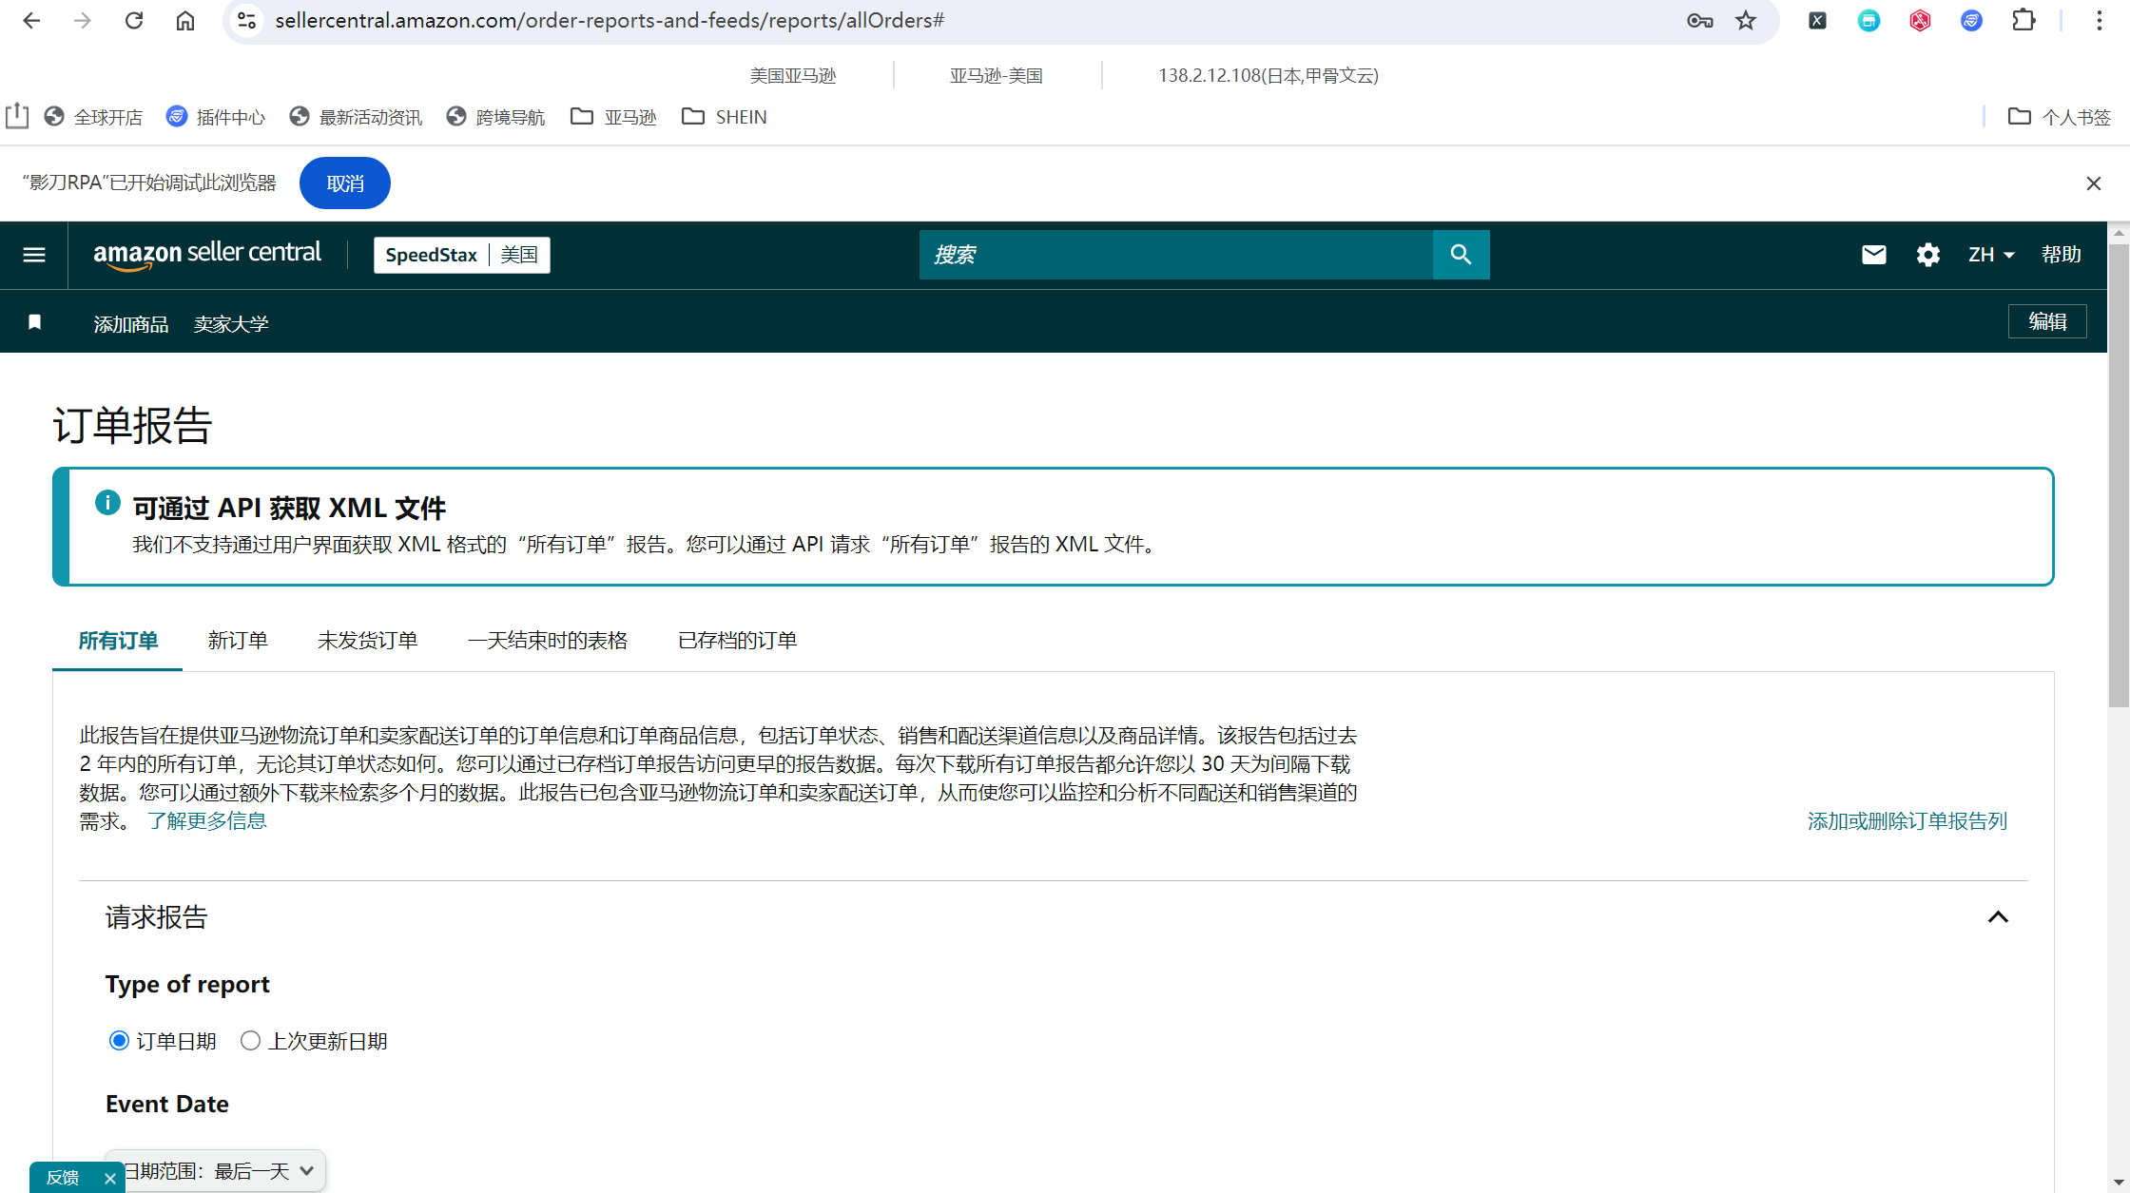
Task: Click the browser extensions puzzle icon
Action: pyautogui.click(x=2023, y=20)
